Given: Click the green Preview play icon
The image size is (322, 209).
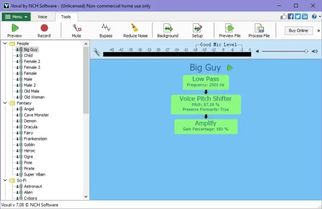Looking at the screenshot, I should 15,28.
